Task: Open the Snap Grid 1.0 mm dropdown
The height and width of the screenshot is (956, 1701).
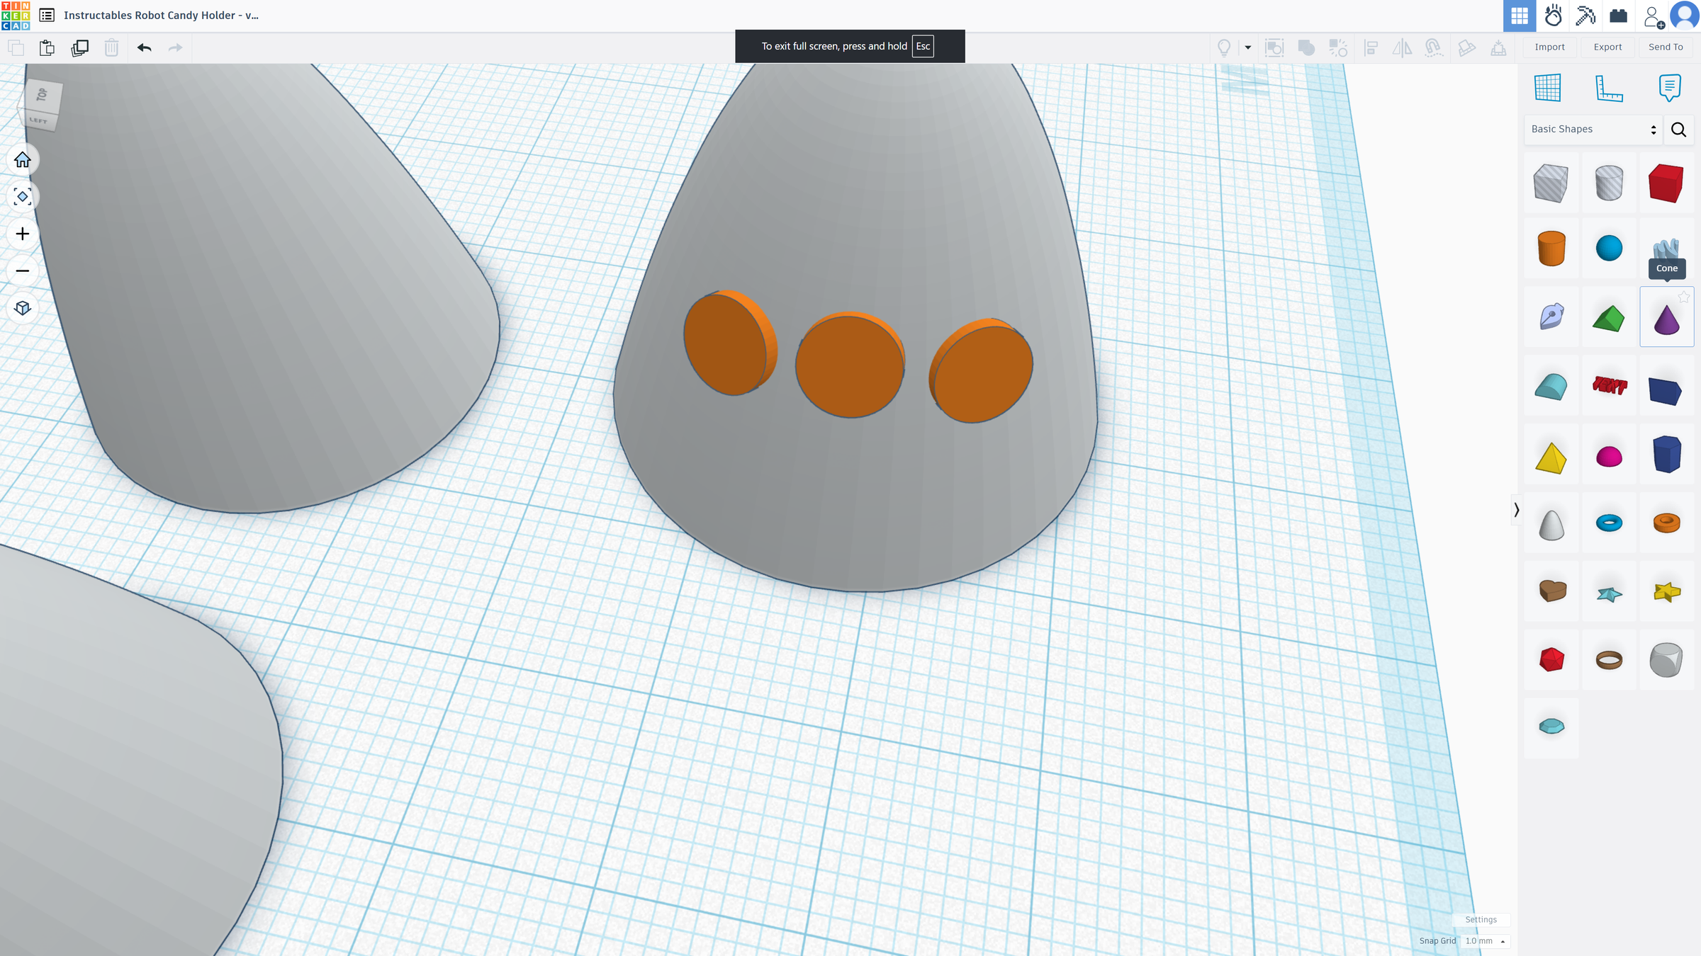Action: point(1486,940)
